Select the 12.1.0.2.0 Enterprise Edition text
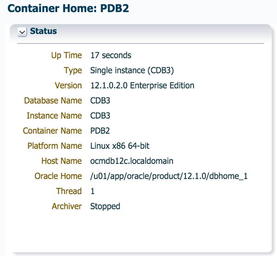This screenshot has width=277, height=256. pos(142,86)
